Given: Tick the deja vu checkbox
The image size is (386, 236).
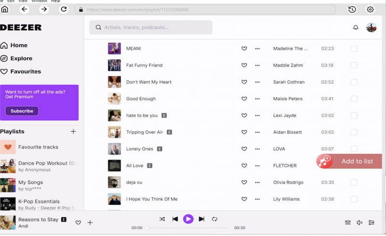Looking at the screenshot, I should 354,182.
